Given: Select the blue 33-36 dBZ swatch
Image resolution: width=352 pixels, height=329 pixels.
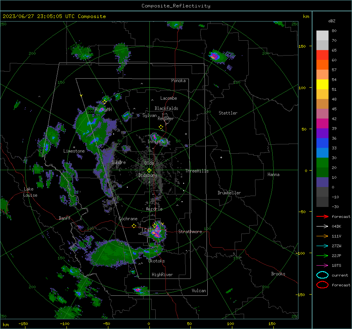Looking at the screenshot, I should (322, 143).
